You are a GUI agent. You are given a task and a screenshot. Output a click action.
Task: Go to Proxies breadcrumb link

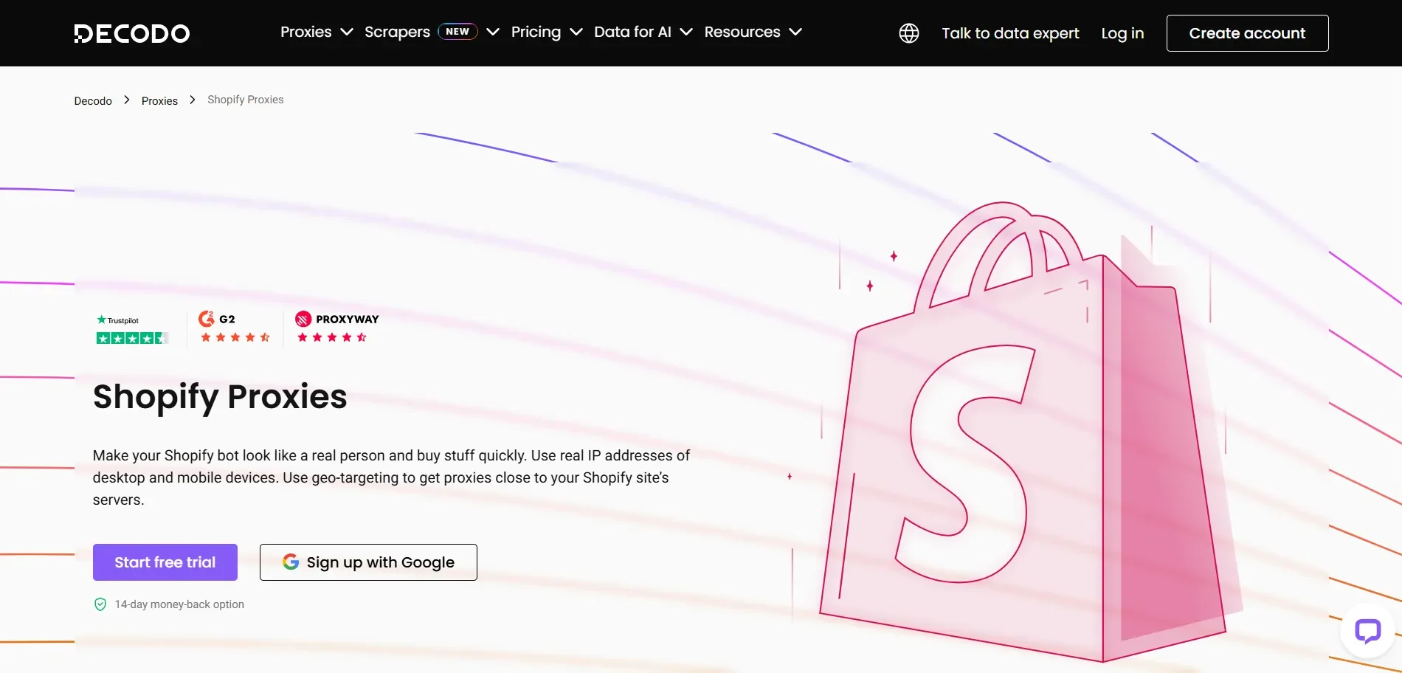point(159,101)
